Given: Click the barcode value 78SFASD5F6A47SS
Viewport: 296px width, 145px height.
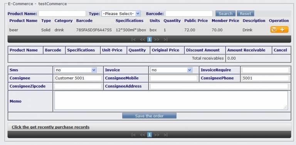Looking at the screenshot, I should coord(94,30).
